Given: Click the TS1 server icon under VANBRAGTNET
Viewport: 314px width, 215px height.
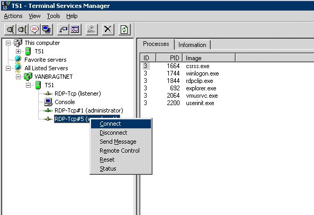Looking at the screenshot, I should (38, 85).
